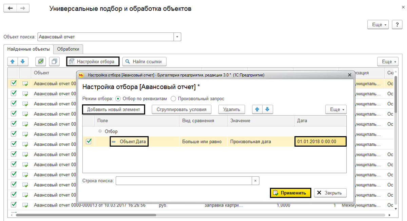The width and height of the screenshot is (407, 221).
Task: Click Добавить новый элемент button
Action: (x=113, y=109)
